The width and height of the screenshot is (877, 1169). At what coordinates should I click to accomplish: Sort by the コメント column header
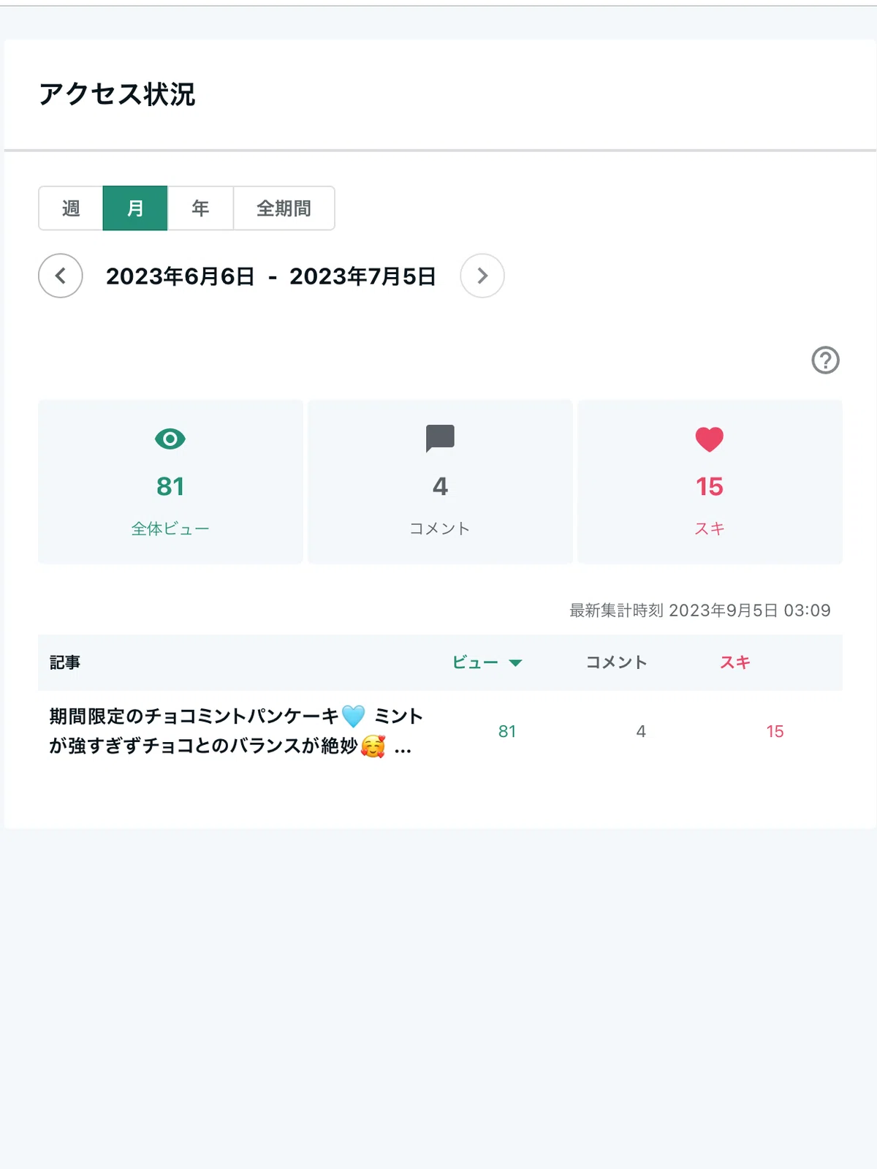point(617,662)
